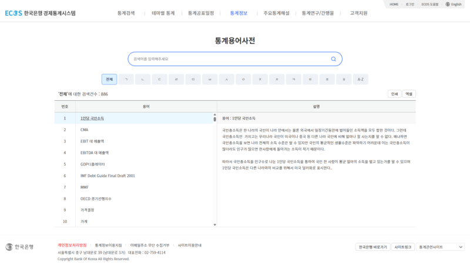This screenshot has height=272, width=470.
Task: Click the 설명 column header
Action: tap(316, 107)
